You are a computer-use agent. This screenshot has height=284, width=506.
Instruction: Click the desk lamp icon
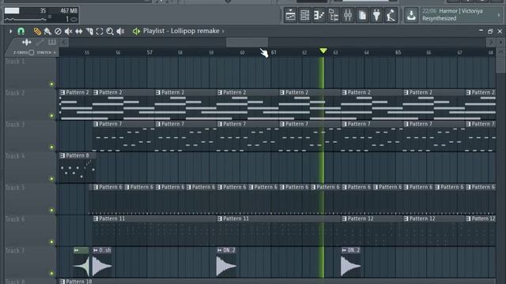pyautogui.click(x=391, y=15)
